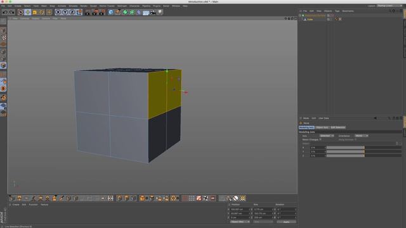406x228 pixels.
Task: Click the Redo arrow icon
Action: pos(11,12)
